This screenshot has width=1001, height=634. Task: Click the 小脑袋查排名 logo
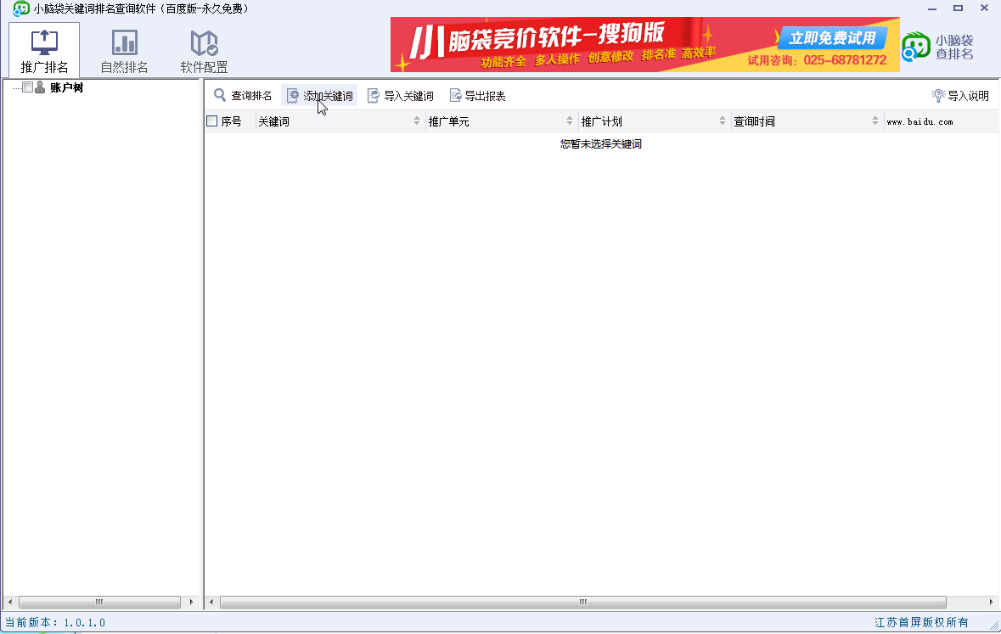coord(938,47)
